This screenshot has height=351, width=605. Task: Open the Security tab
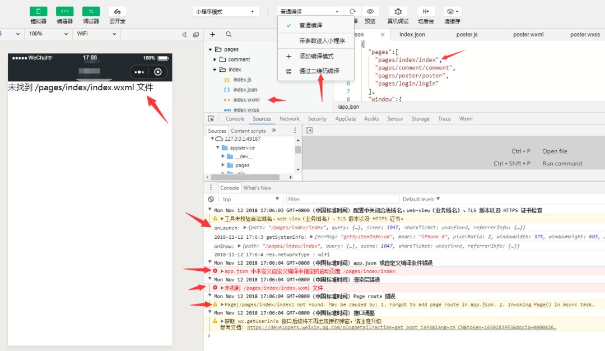(317, 118)
